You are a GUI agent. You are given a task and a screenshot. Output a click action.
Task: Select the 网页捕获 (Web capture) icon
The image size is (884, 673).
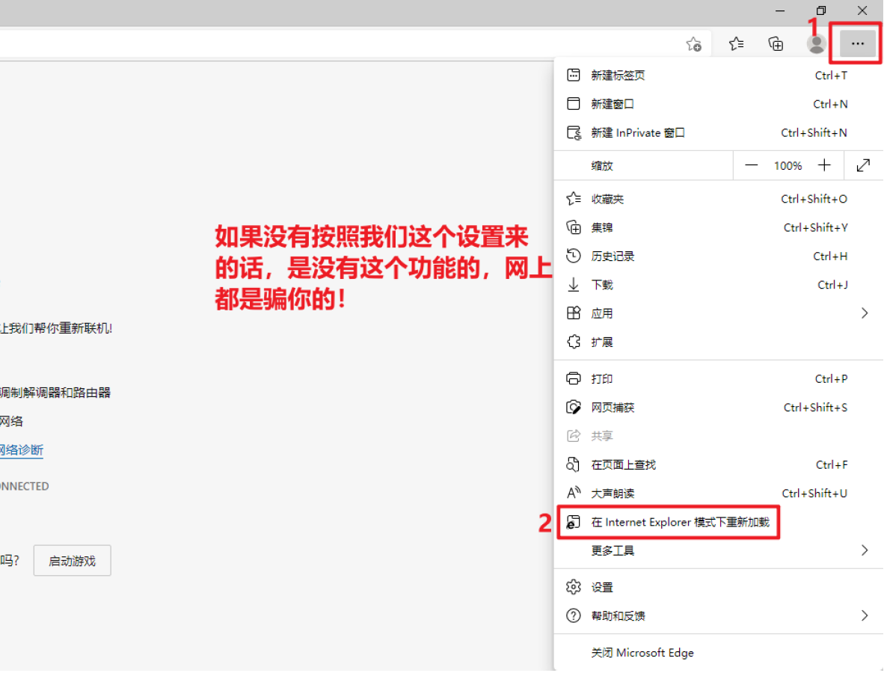tap(574, 407)
